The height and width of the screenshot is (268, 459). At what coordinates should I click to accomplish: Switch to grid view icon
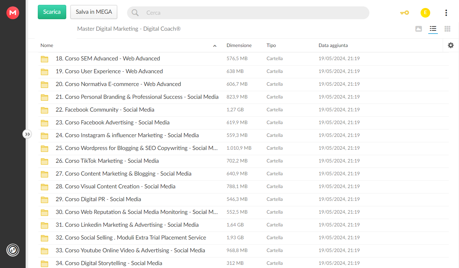click(x=447, y=29)
